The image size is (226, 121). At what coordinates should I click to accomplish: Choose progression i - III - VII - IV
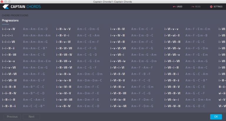tap(64, 55)
